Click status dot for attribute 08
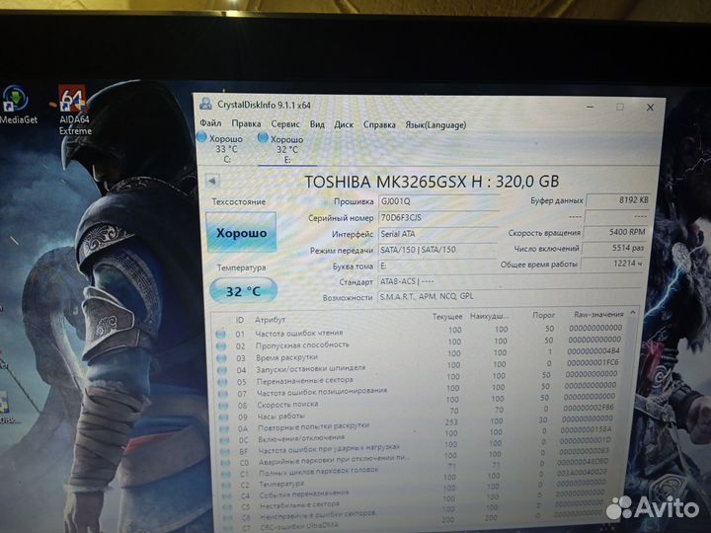Screen dimensions: 711x533 click(x=223, y=406)
